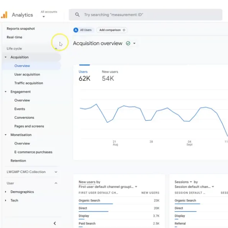Collapse the sidebar with the left chevron
The width and height of the screenshot is (228, 228).
[x=55, y=223]
